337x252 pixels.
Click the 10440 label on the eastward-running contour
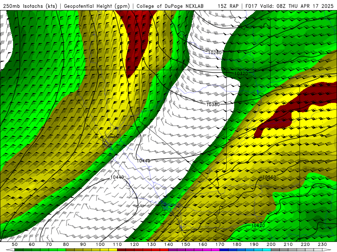pos(143,161)
